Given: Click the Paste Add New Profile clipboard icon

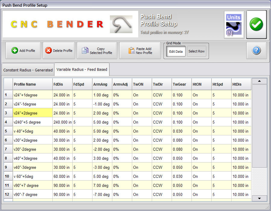Looking at the screenshot, I should [131, 51].
